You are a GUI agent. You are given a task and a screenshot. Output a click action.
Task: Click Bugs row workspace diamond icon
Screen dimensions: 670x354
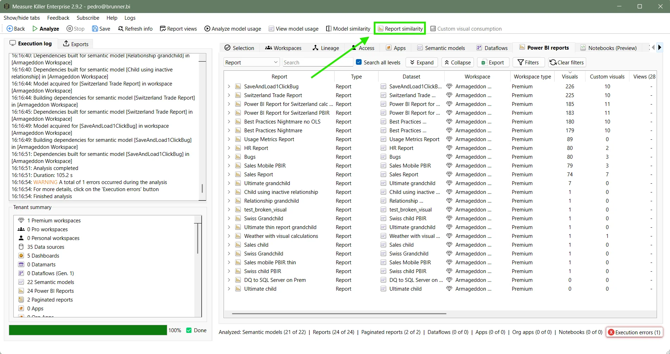(449, 157)
